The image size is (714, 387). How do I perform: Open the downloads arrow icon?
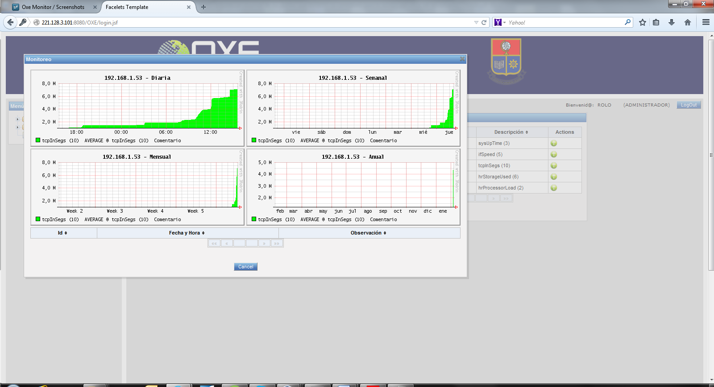pyautogui.click(x=672, y=22)
